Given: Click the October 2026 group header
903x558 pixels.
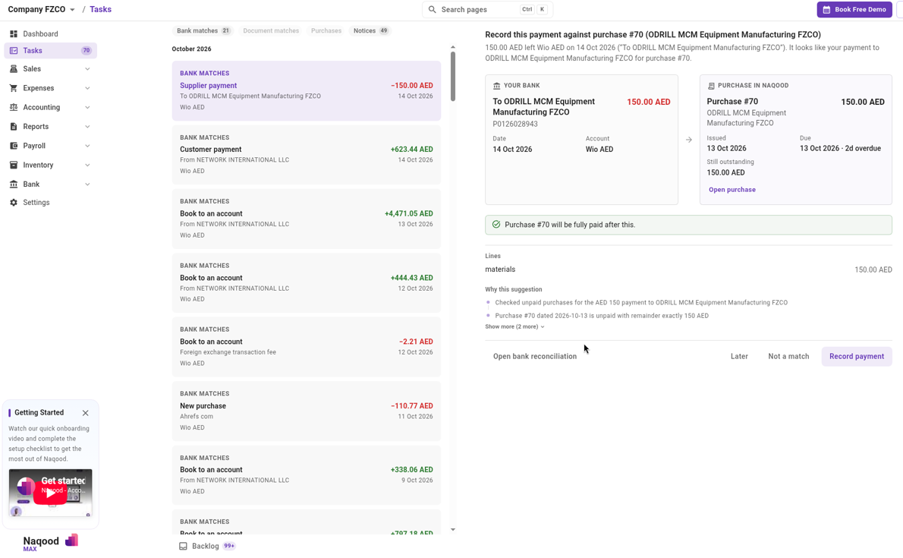Looking at the screenshot, I should (191, 49).
